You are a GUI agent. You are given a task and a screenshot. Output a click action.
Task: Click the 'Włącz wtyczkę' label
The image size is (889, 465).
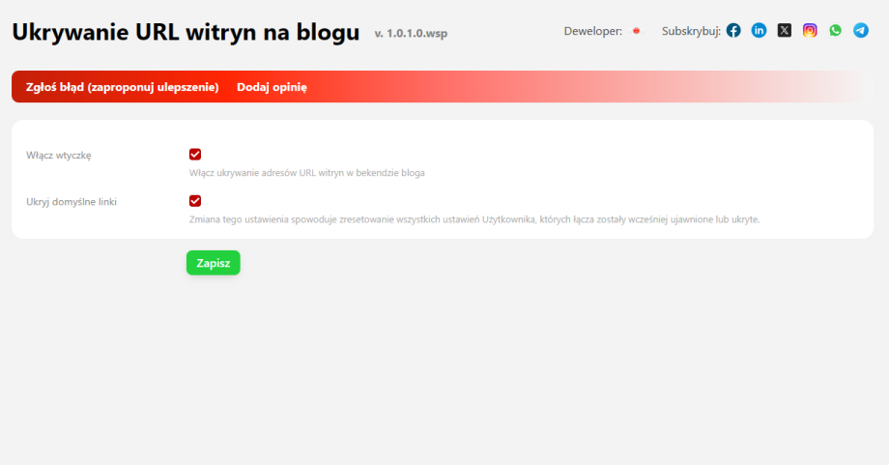(x=58, y=155)
